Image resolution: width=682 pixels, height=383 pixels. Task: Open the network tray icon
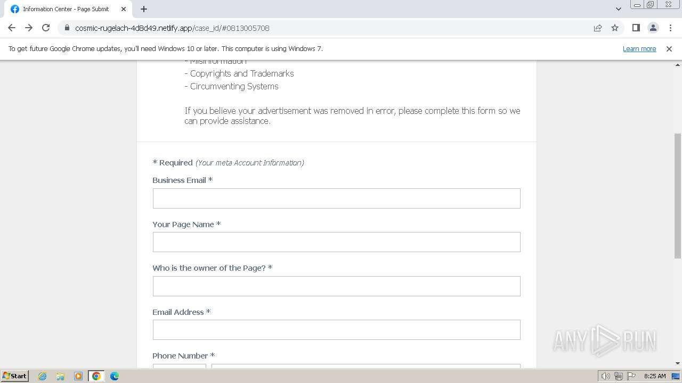[x=619, y=376]
